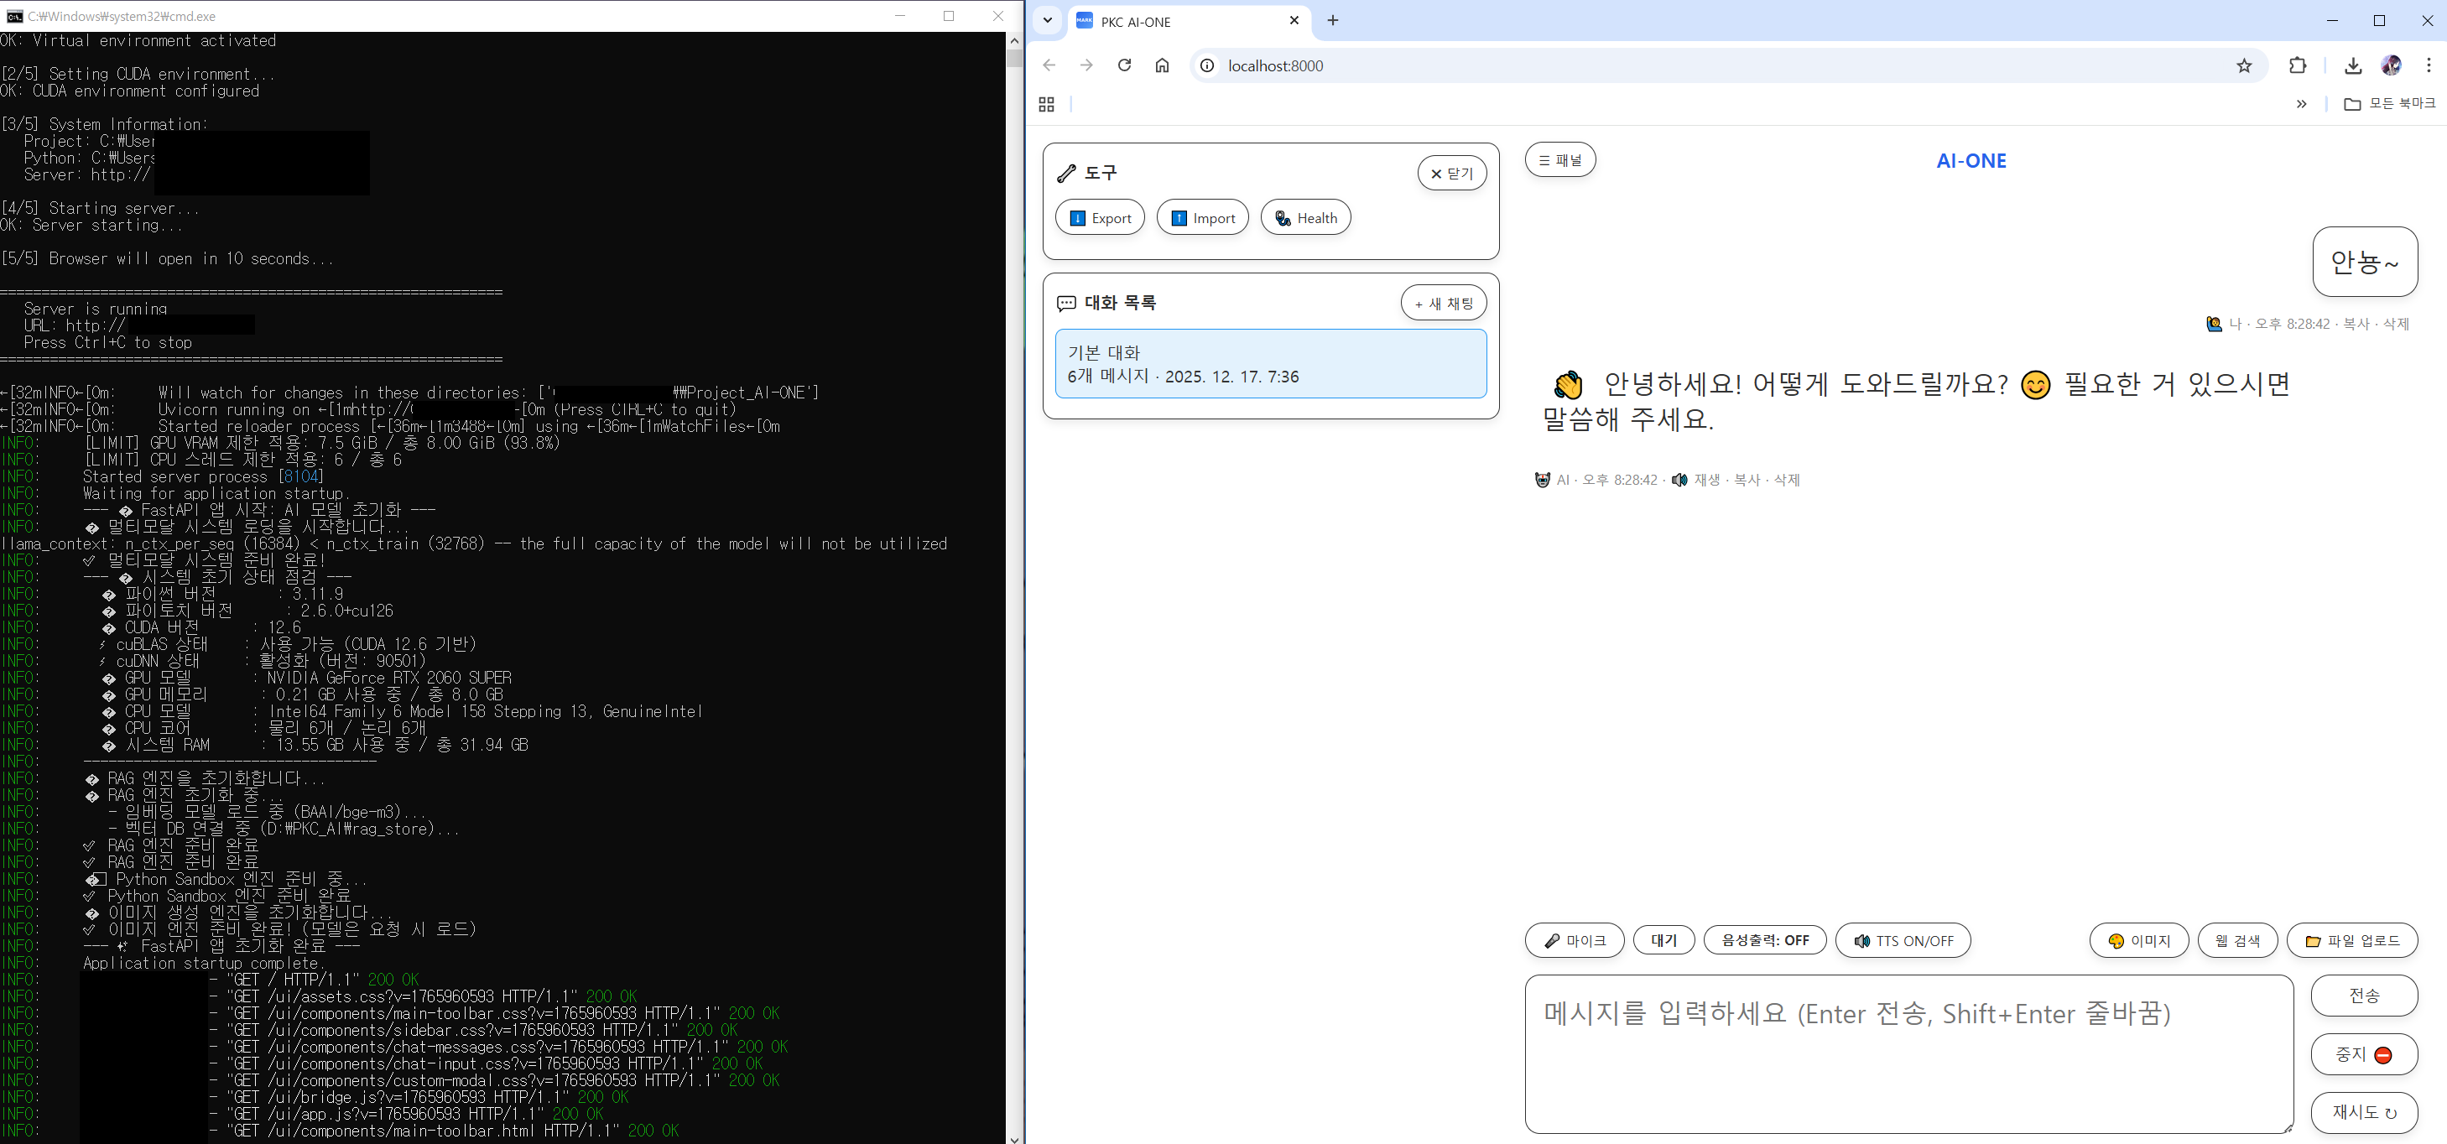Open the Health check tool
The image size is (2447, 1144).
(1305, 218)
